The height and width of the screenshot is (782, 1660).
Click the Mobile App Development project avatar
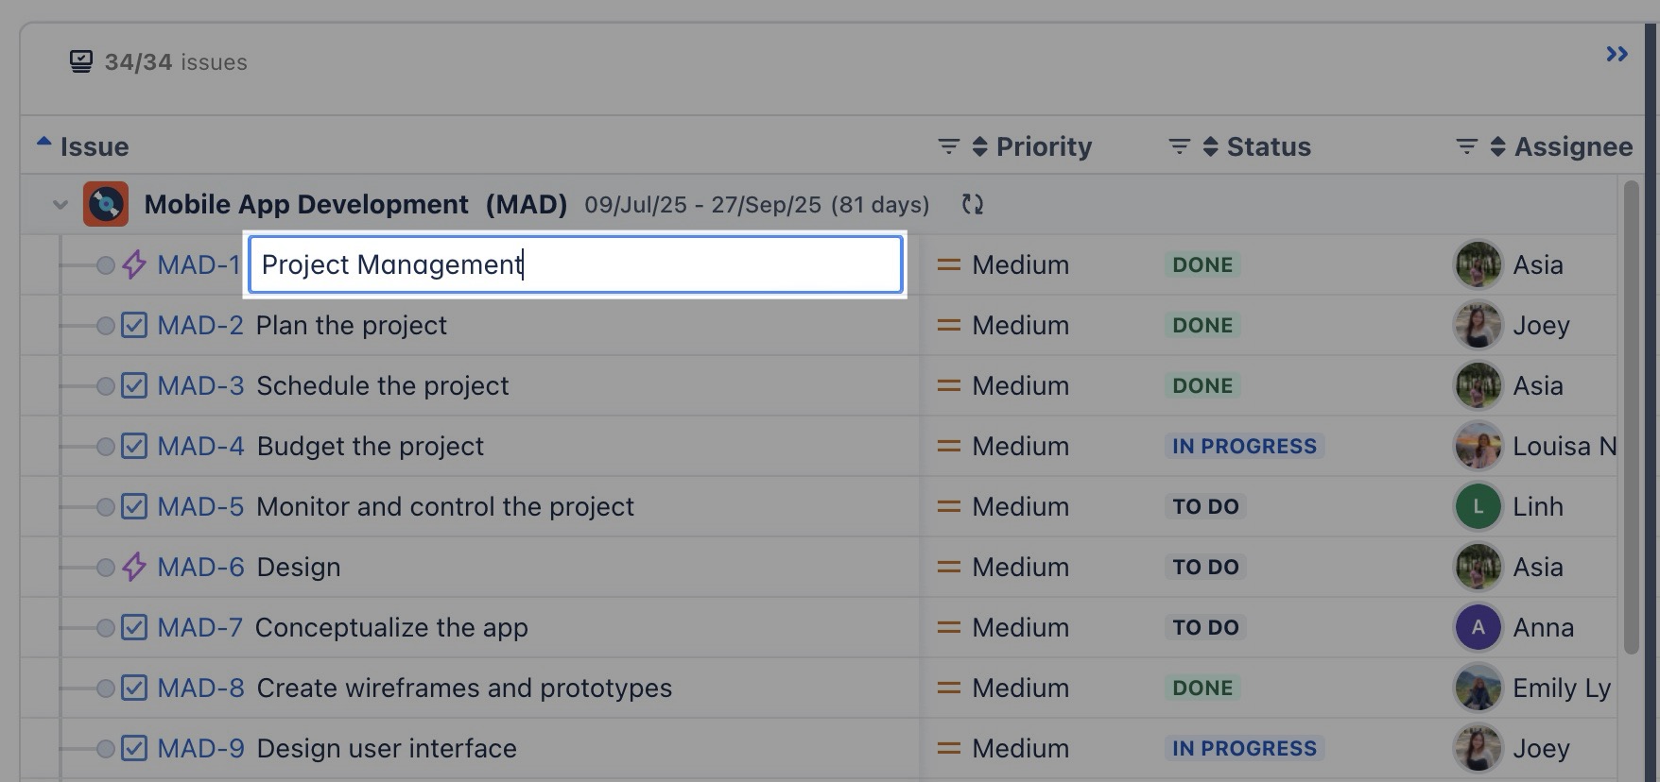tap(106, 204)
